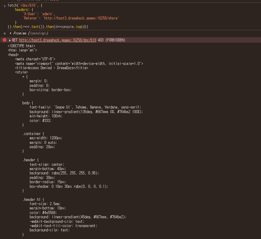Expand the GET 403 error stack trace
Screen dimensions: 261x239
click(10, 40)
